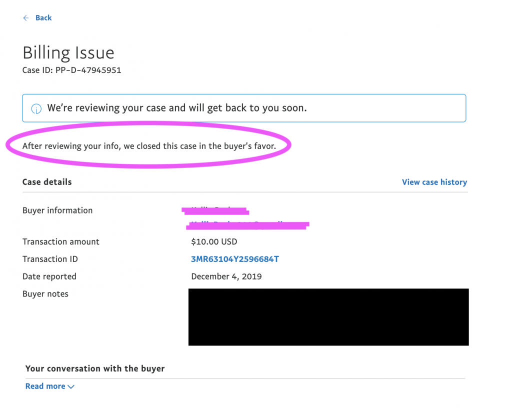Click the Date reported label
Image resolution: width=508 pixels, height=419 pixels.
[x=49, y=276]
